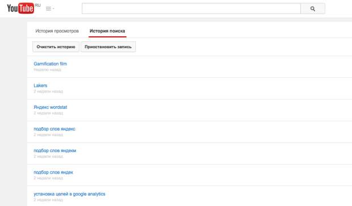
Task: Open the Lakers search history link
Action: 40,86
